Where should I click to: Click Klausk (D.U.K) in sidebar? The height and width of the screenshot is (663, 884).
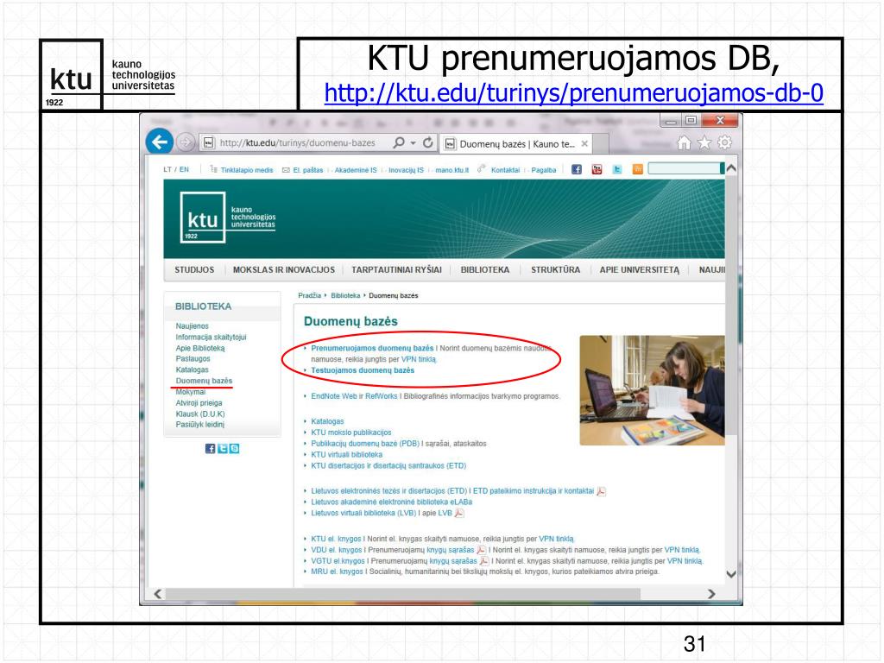coord(200,414)
